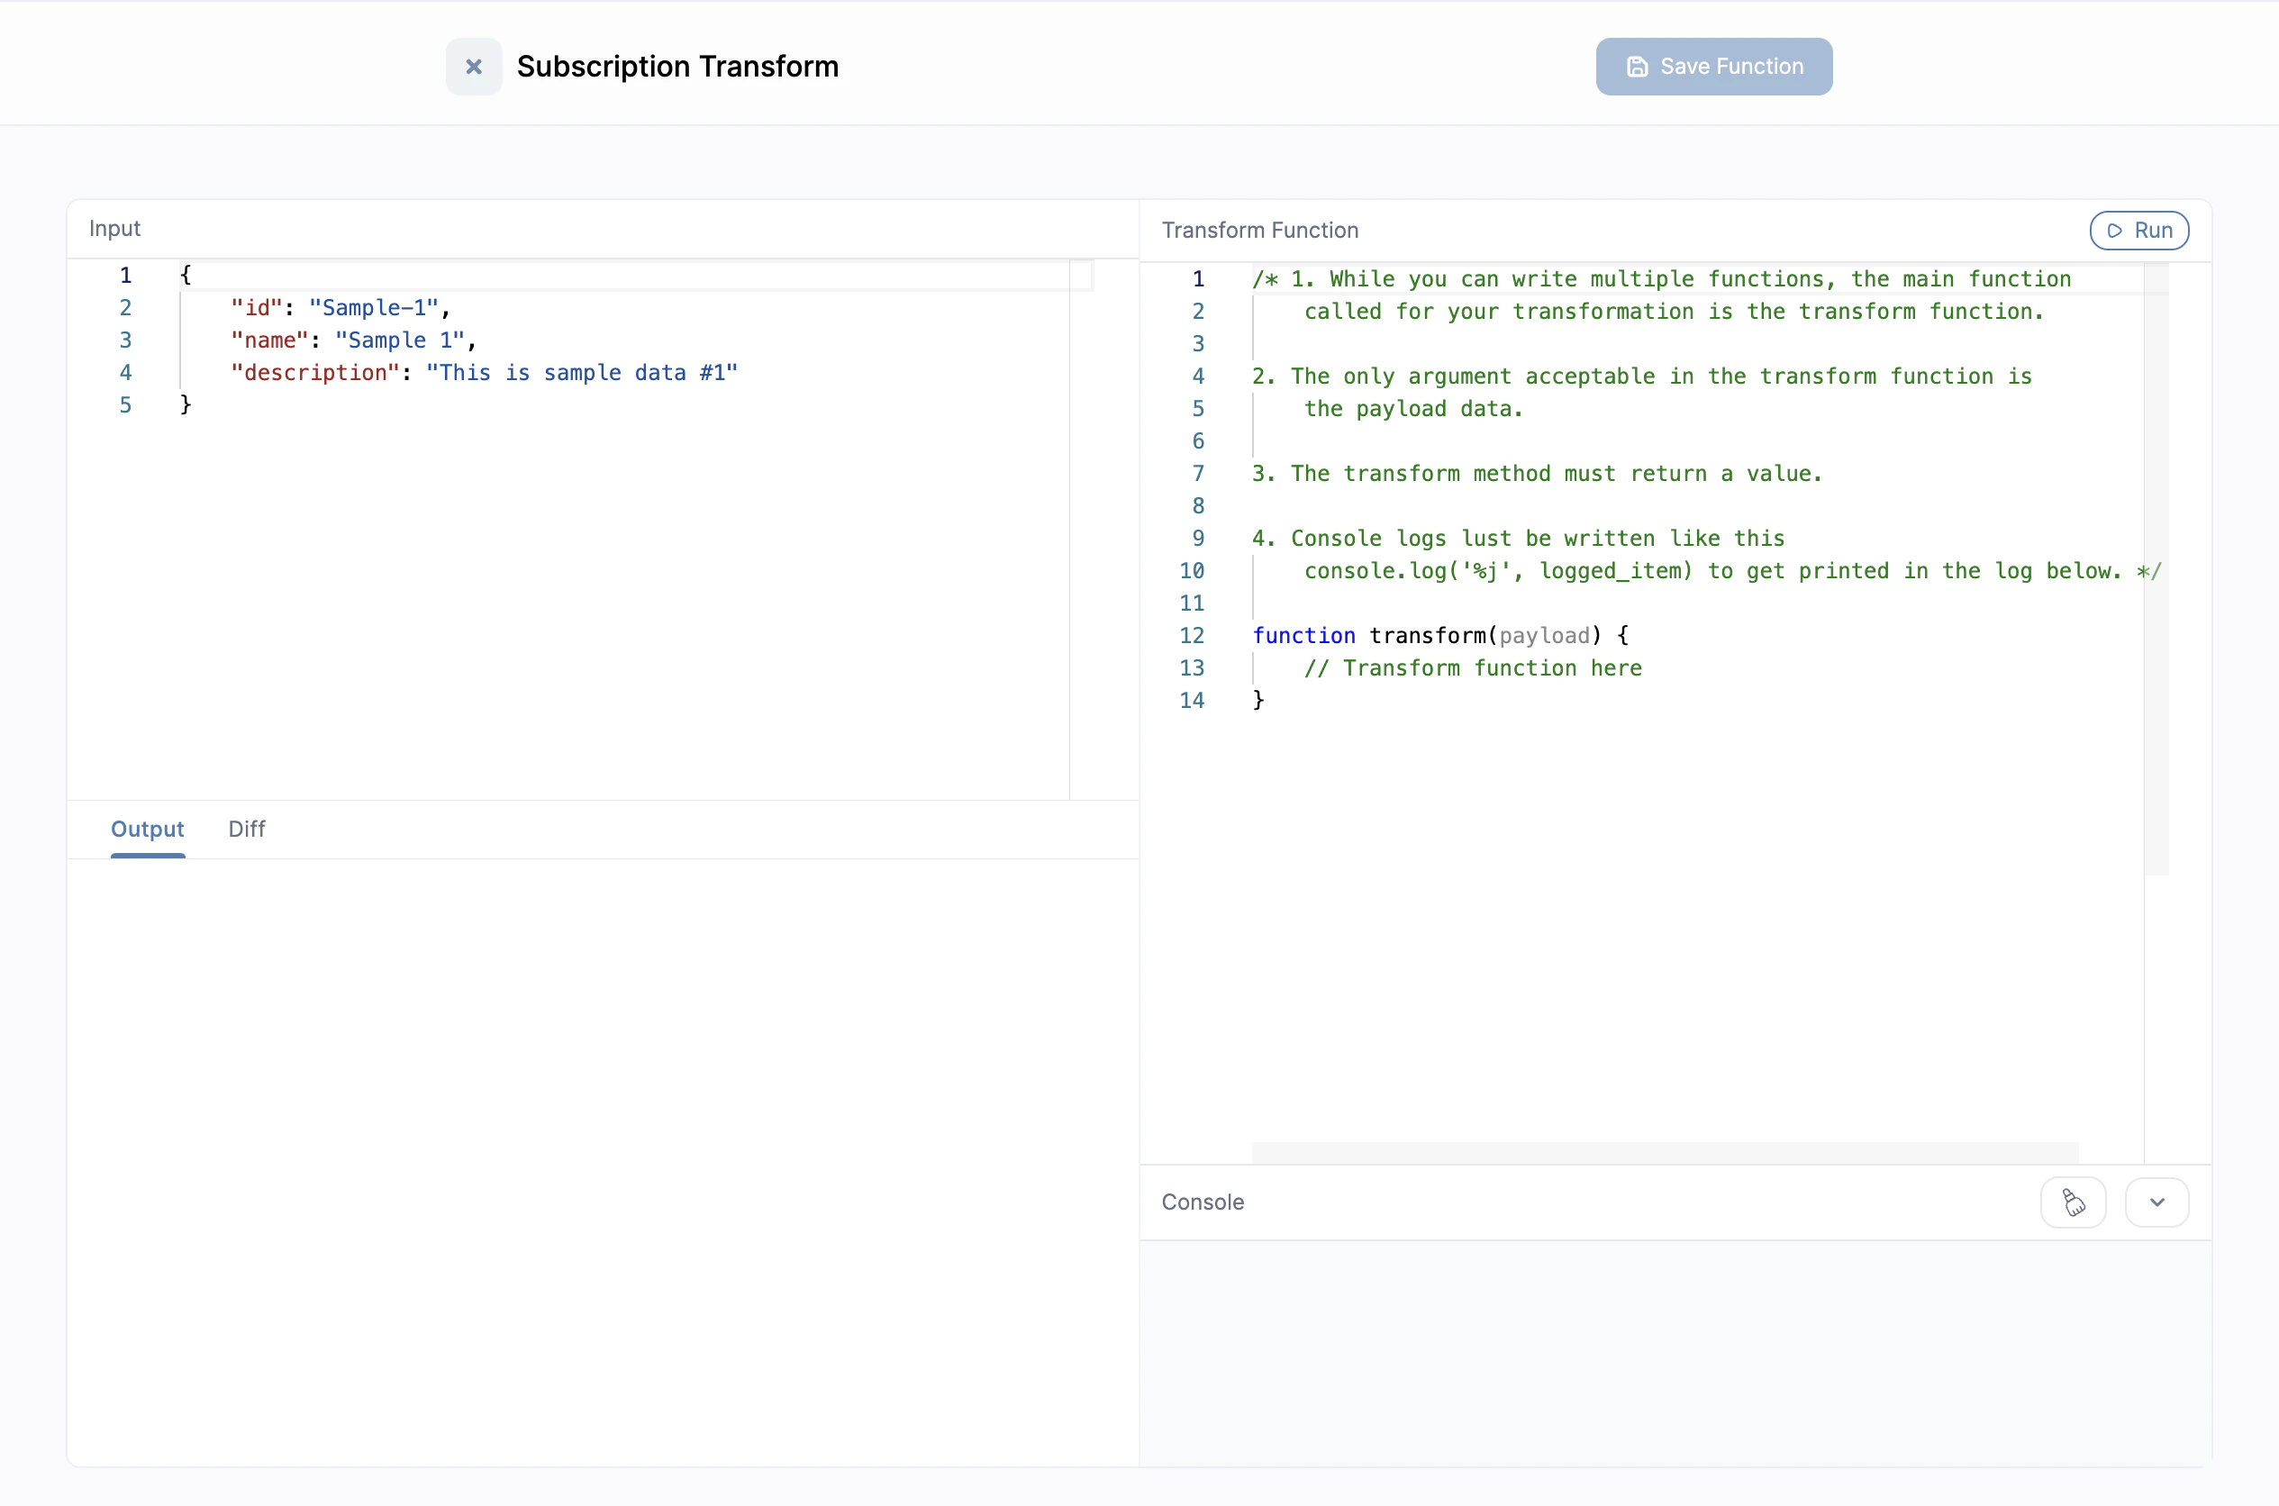Image resolution: width=2279 pixels, height=1506 pixels.
Task: Click the save icon on Save Function button
Action: pyautogui.click(x=1636, y=67)
